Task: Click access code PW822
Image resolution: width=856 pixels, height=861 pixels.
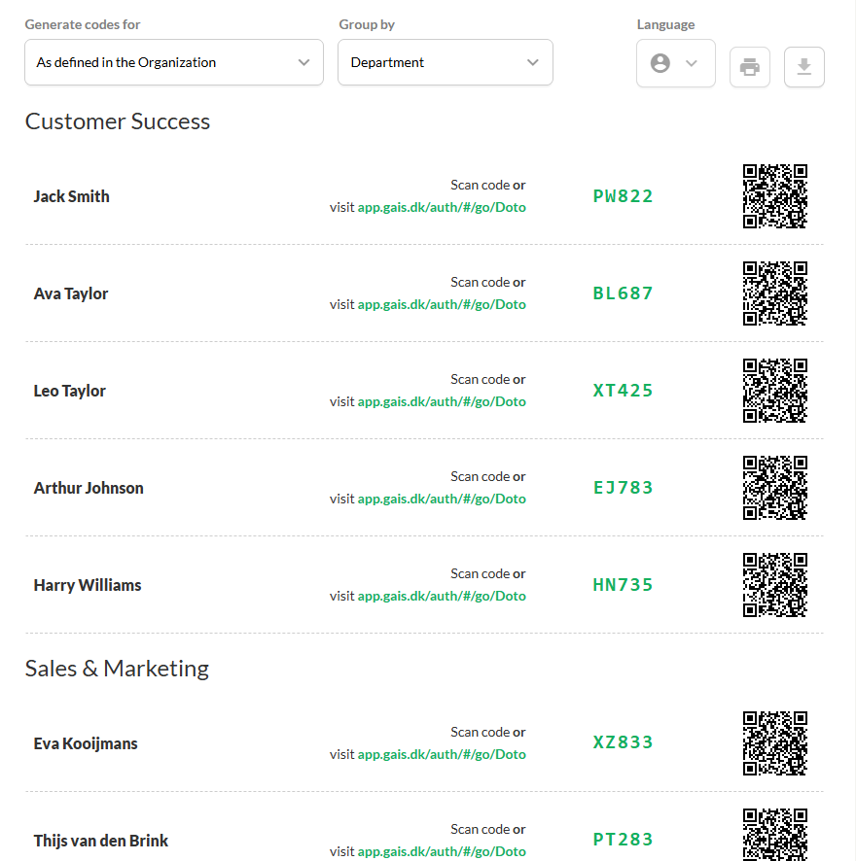Action: 623,196
